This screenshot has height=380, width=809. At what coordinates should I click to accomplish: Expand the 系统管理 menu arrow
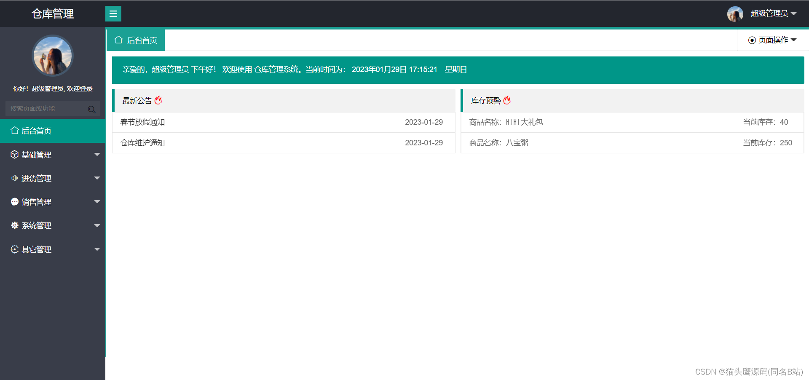(x=97, y=225)
